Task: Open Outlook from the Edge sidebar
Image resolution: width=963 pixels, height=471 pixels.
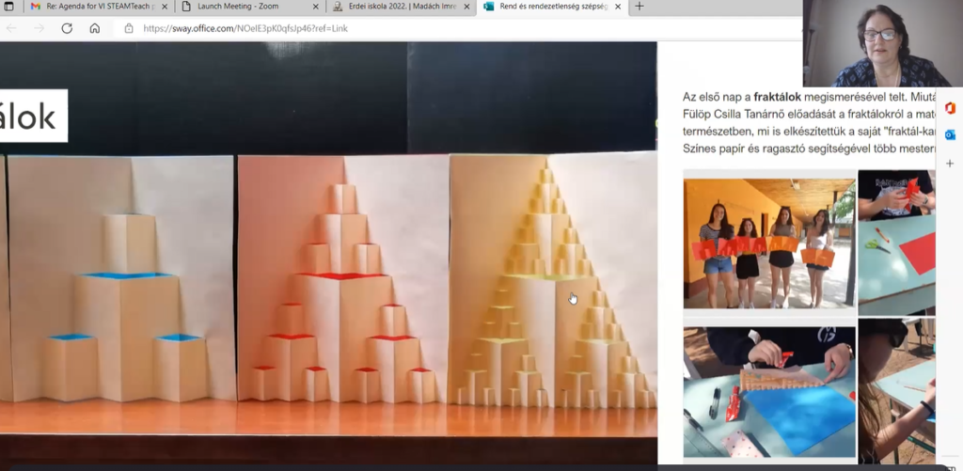Action: (x=950, y=135)
